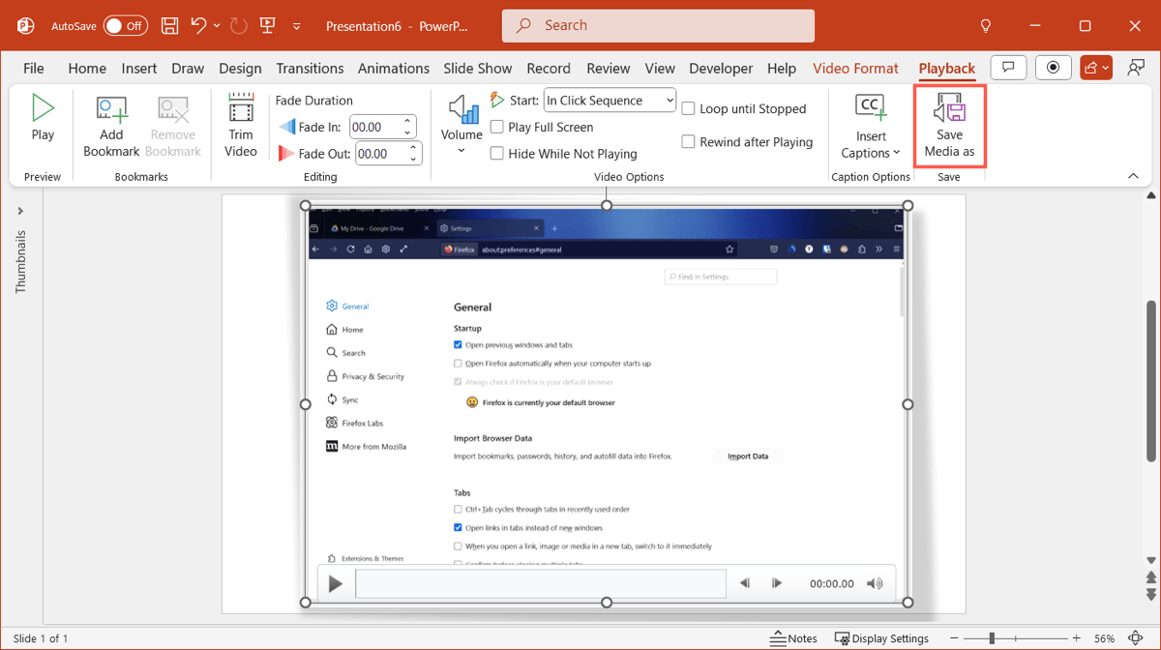1161x650 pixels.
Task: Click into the Search box
Action: pyautogui.click(x=658, y=26)
